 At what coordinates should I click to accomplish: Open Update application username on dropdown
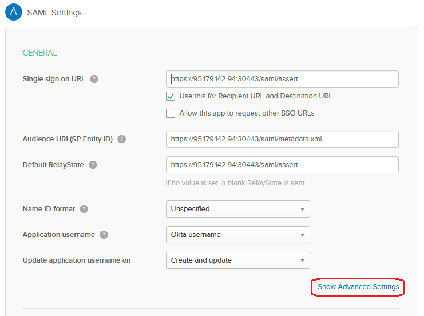238,260
